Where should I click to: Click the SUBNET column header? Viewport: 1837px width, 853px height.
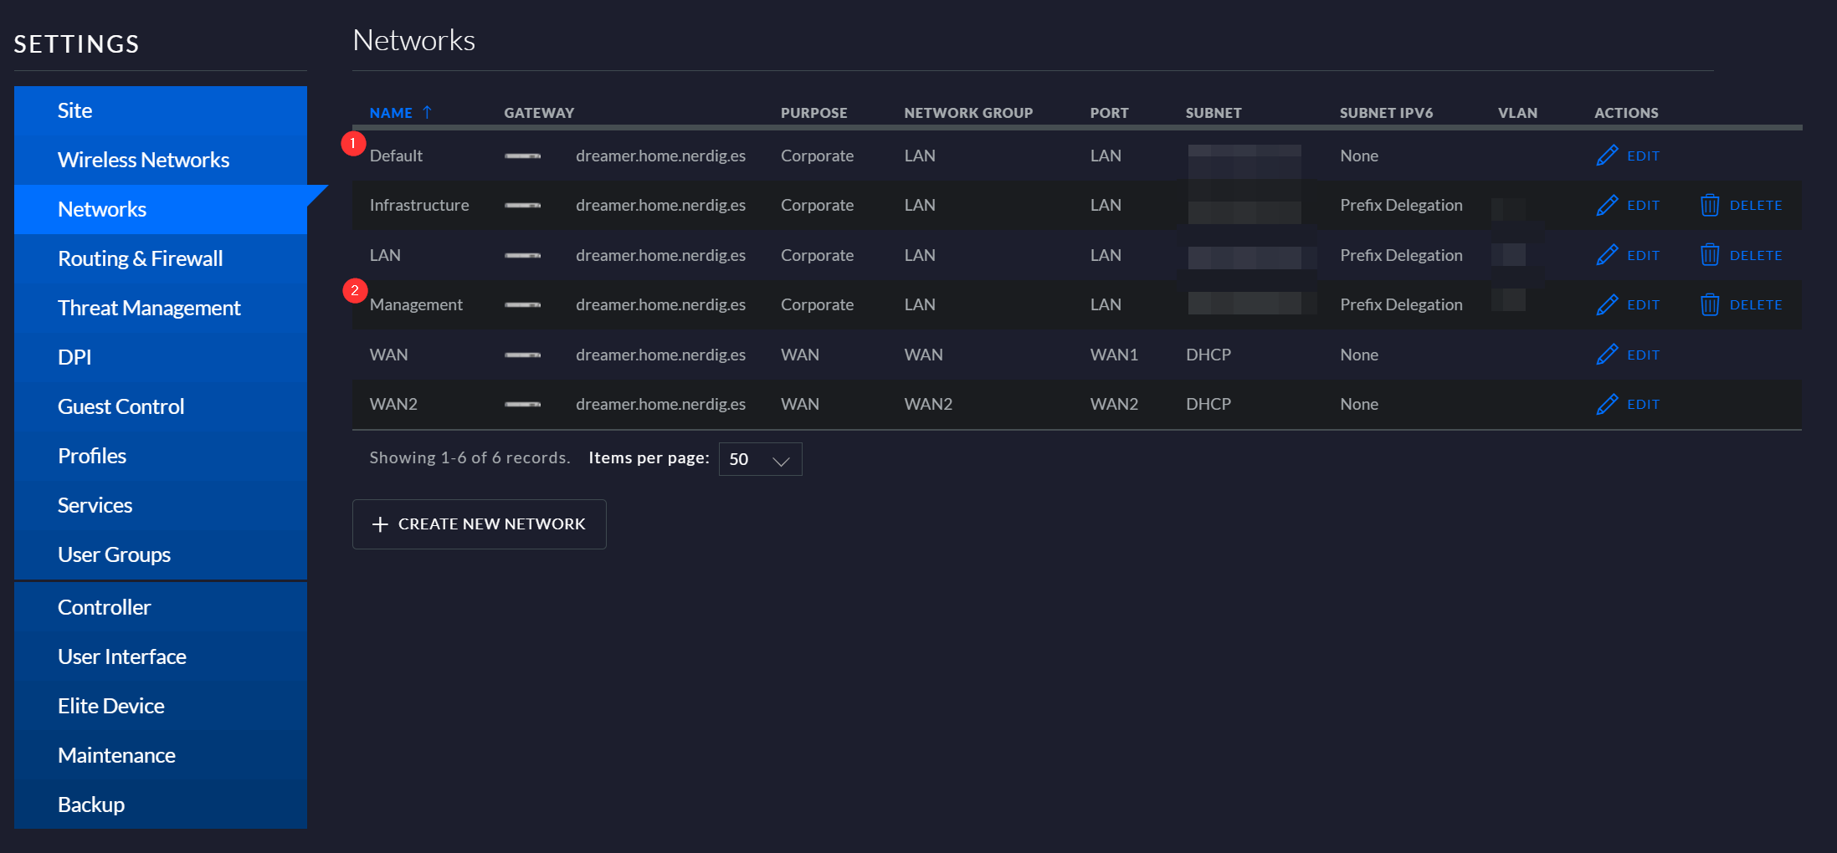(1213, 113)
